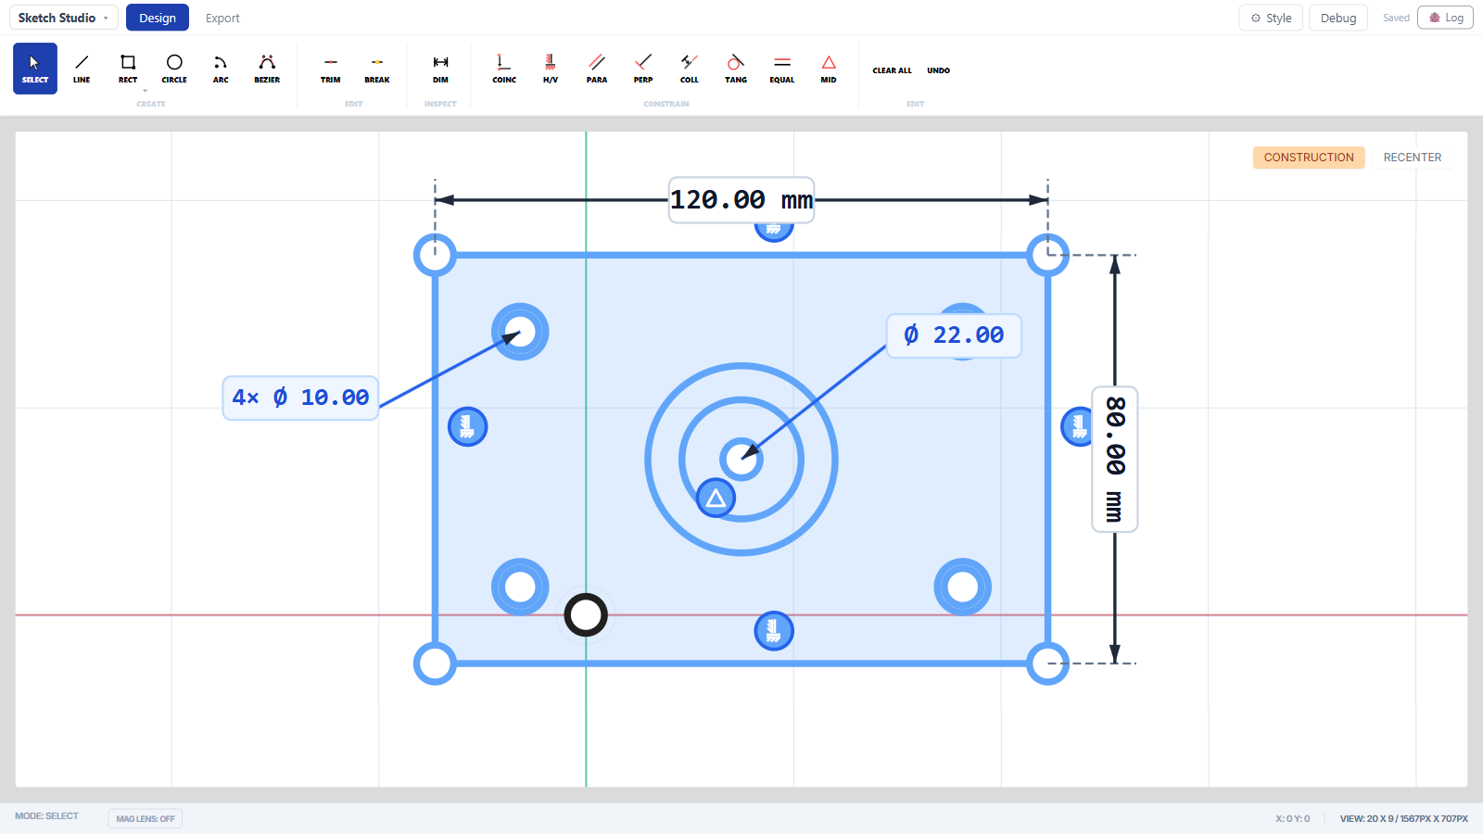Apply the Tang tangent constraint
Viewport: 1483px width, 834px height.
[x=736, y=69]
